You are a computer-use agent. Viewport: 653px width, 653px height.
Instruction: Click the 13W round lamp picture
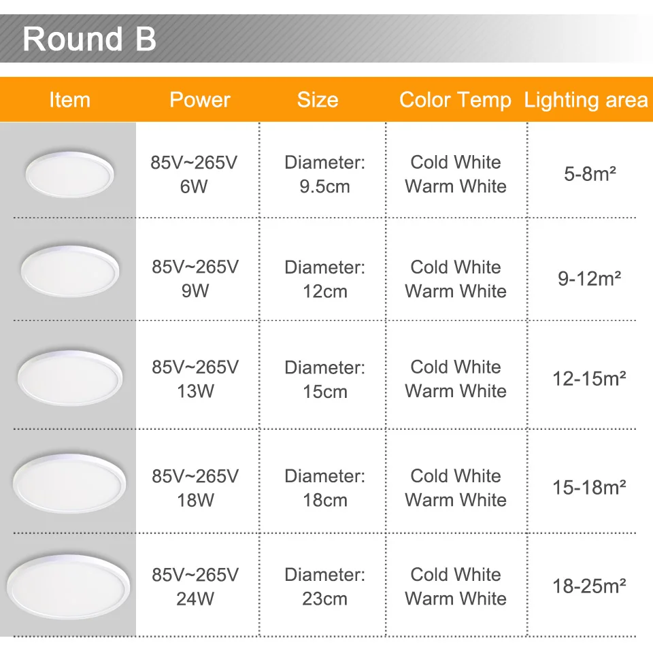70,375
